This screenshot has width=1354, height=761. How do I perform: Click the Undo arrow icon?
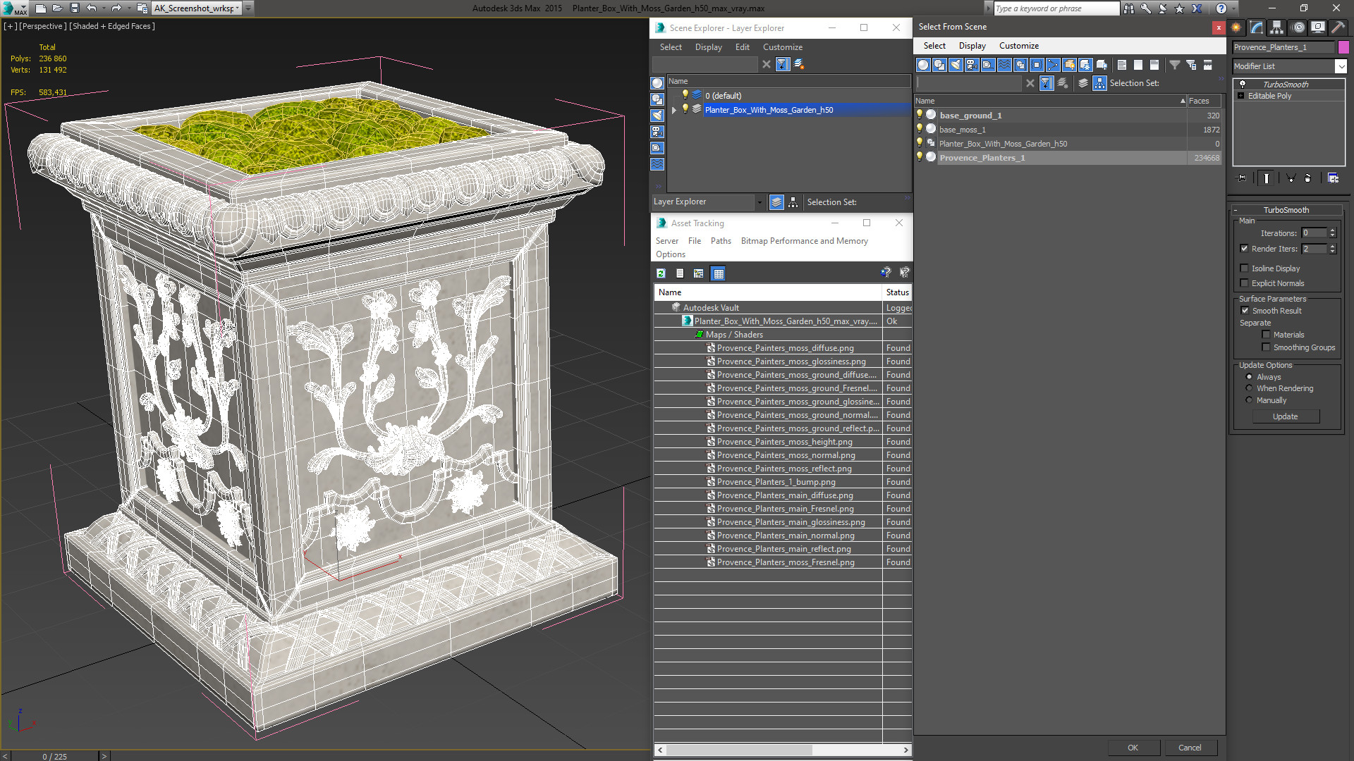click(91, 8)
